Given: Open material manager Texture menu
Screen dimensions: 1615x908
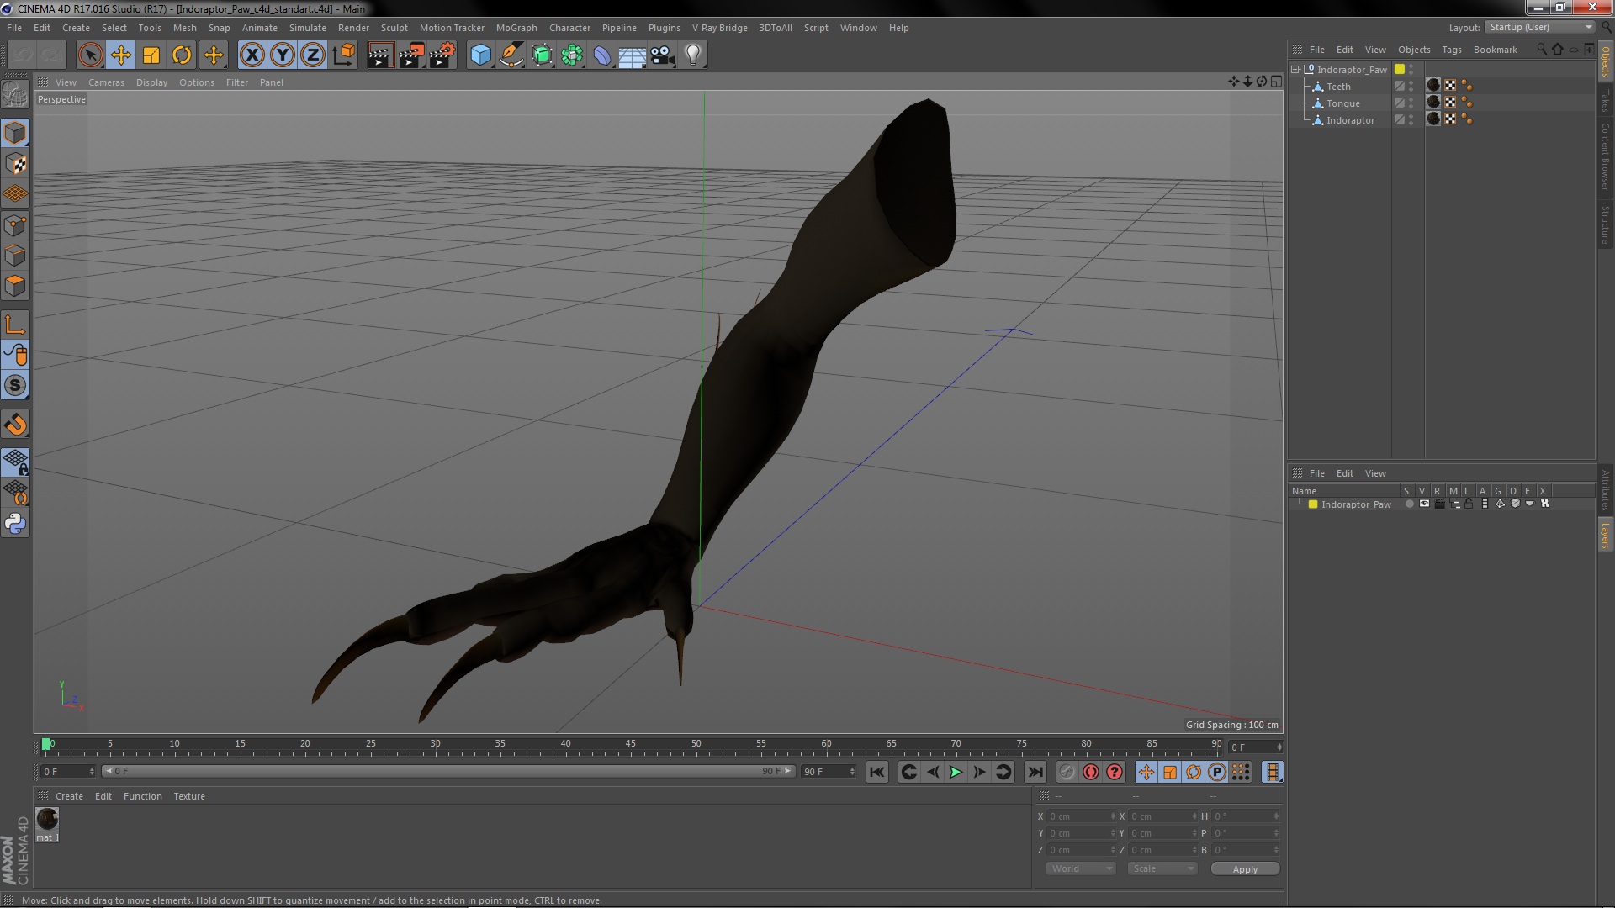Looking at the screenshot, I should tap(189, 796).
